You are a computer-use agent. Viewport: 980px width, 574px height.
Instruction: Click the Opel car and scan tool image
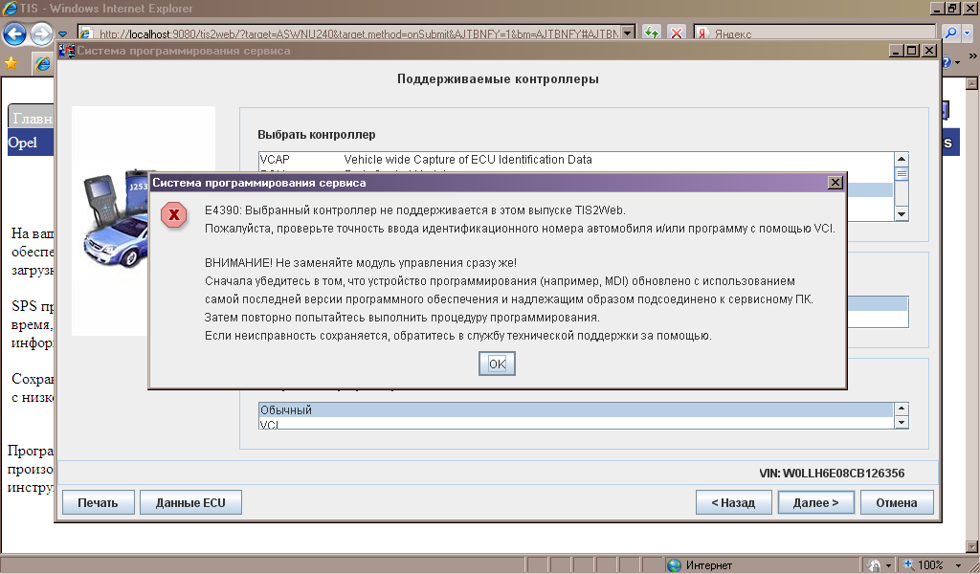pyautogui.click(x=118, y=222)
